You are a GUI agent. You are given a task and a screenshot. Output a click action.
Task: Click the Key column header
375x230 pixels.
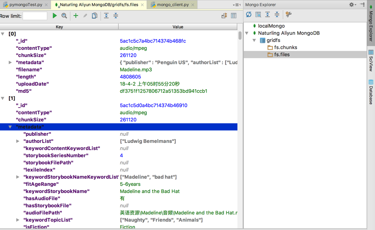coord(59,27)
